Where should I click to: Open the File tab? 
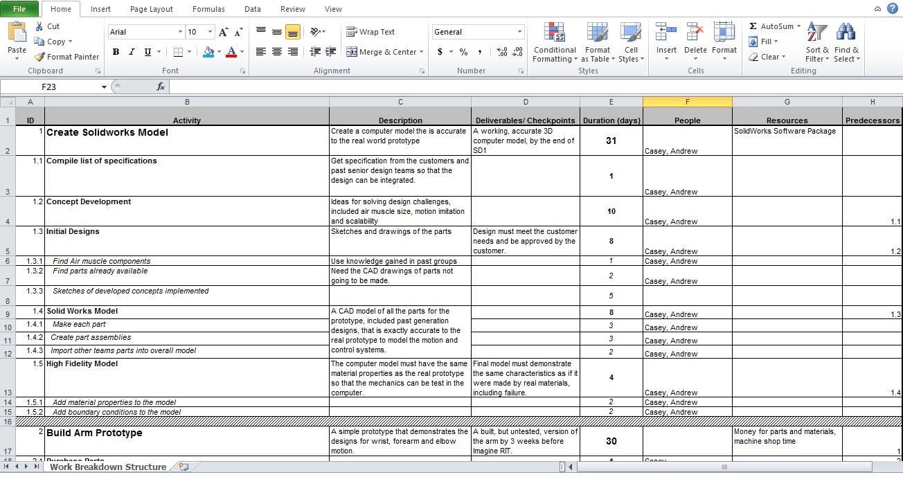coord(19,9)
